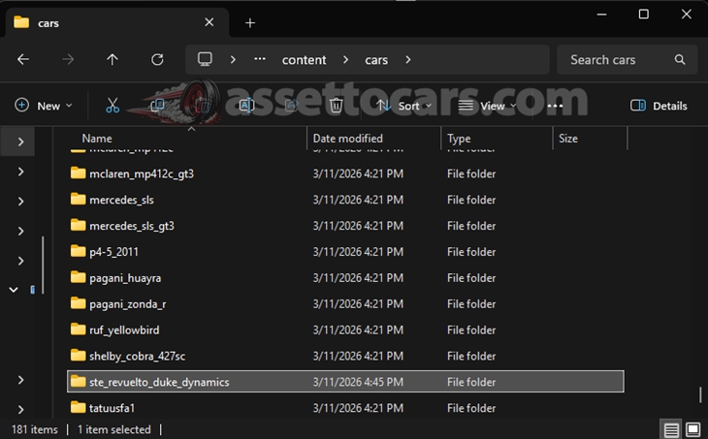Add a new tab with plus button
The height and width of the screenshot is (439, 708).
tap(250, 22)
